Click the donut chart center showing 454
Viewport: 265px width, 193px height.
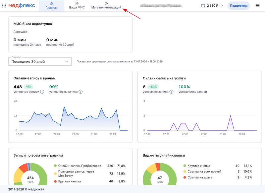tap(30, 179)
